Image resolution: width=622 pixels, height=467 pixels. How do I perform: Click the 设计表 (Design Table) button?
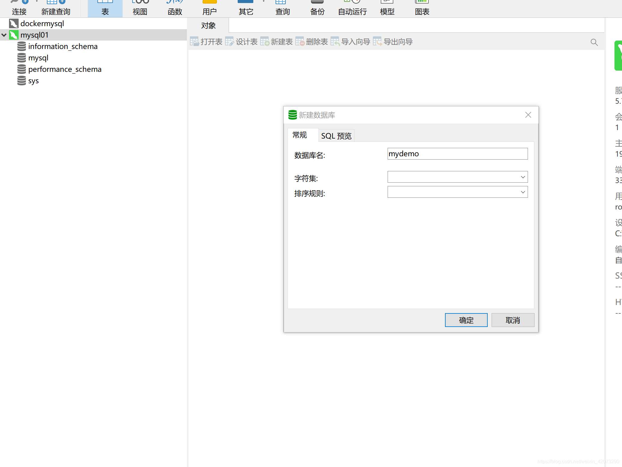click(x=241, y=42)
